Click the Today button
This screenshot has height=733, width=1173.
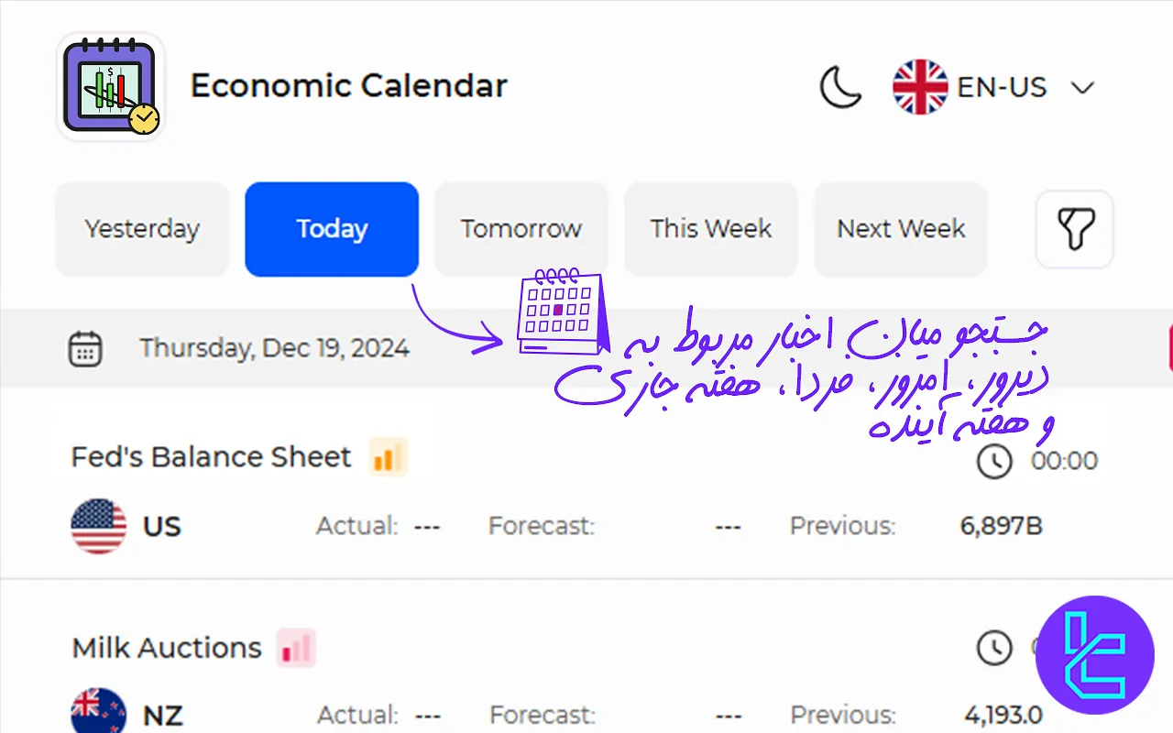pyautogui.click(x=331, y=229)
